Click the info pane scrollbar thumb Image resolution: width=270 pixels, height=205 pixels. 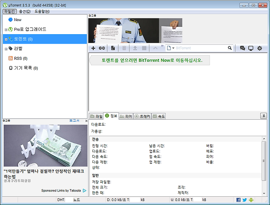264,161
